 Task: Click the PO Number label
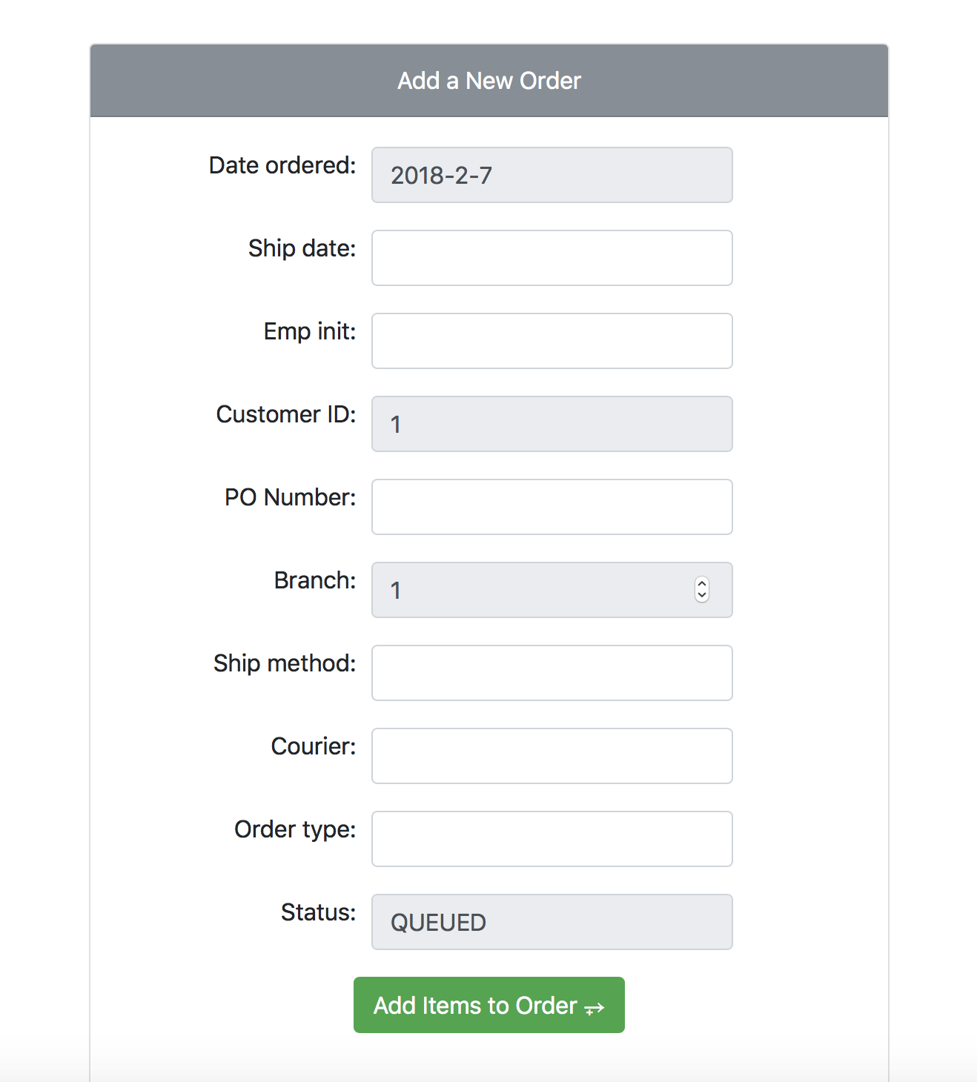click(x=291, y=497)
